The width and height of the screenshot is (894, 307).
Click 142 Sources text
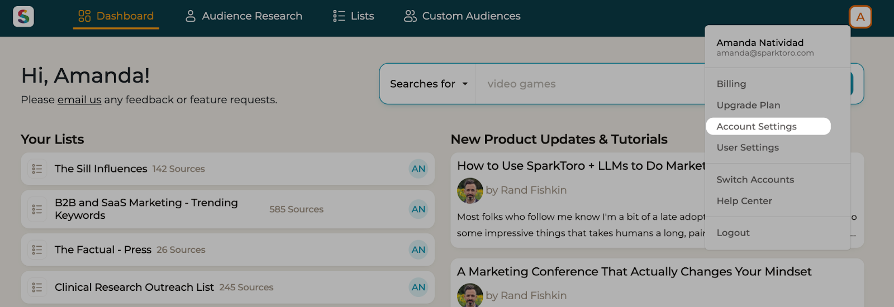coord(179,169)
